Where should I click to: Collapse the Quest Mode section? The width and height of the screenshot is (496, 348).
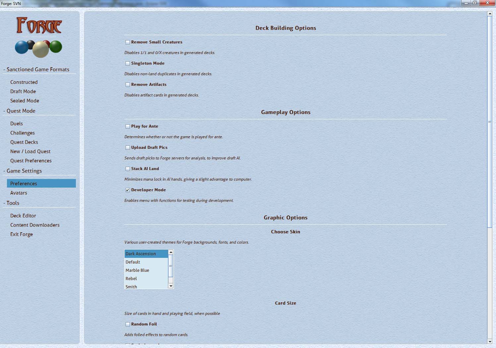(x=21, y=111)
